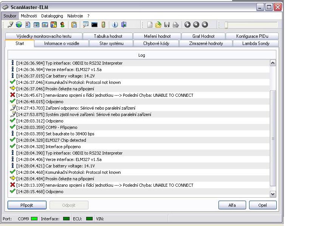The width and height of the screenshot is (310, 226).
Task: Click the log scrollbar up arrow
Action: 273,63
